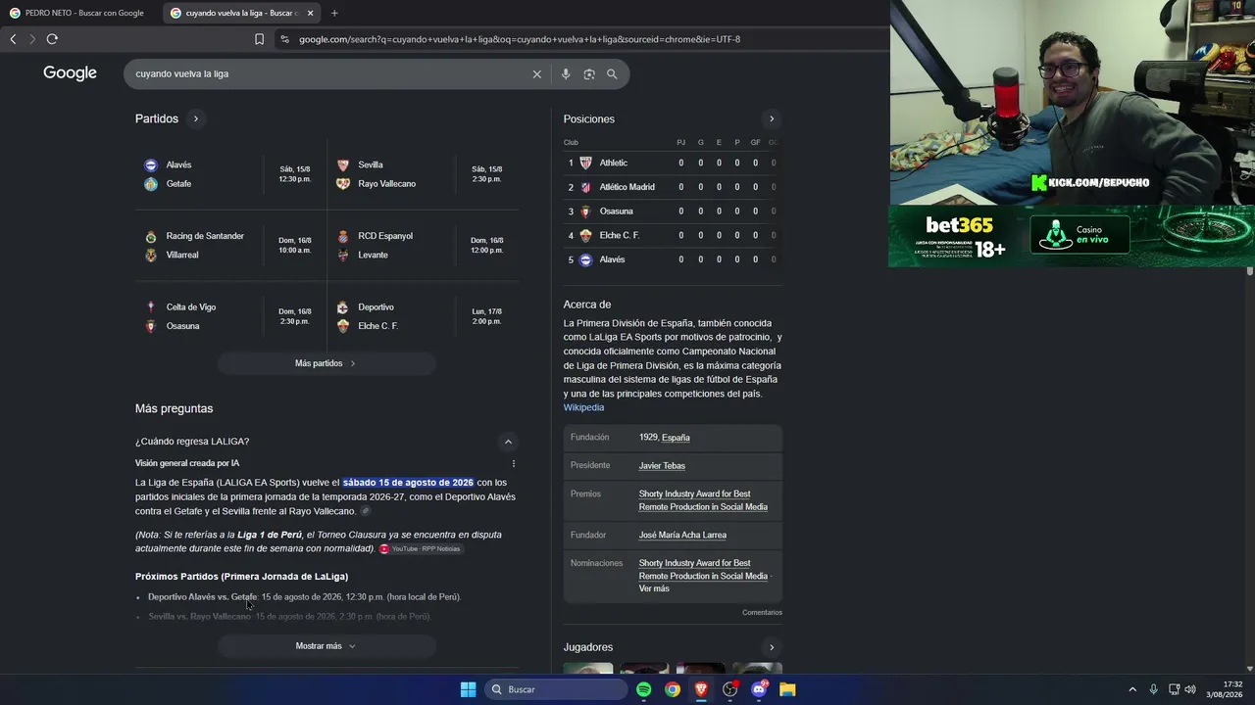Click the address bar URL
The image size is (1255, 705).
(520, 39)
